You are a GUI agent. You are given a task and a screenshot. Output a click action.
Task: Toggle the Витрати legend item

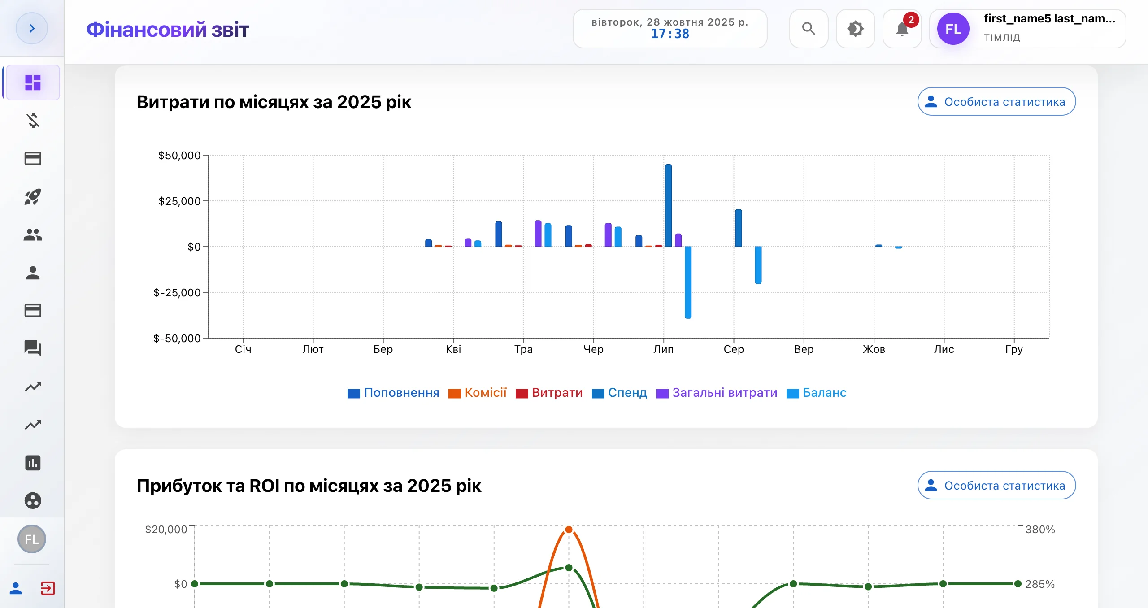tap(549, 393)
